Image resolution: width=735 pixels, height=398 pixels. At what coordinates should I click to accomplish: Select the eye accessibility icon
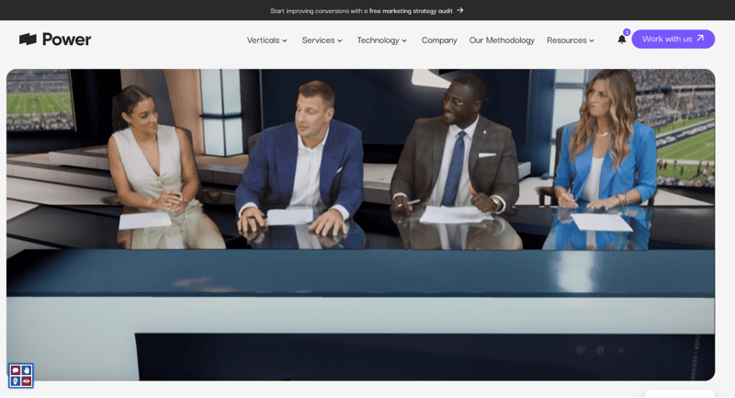(x=27, y=381)
